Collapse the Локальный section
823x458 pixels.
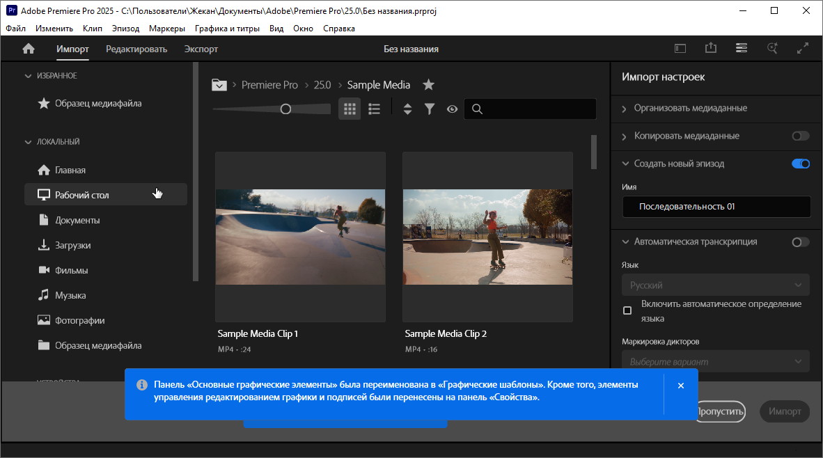coord(28,142)
